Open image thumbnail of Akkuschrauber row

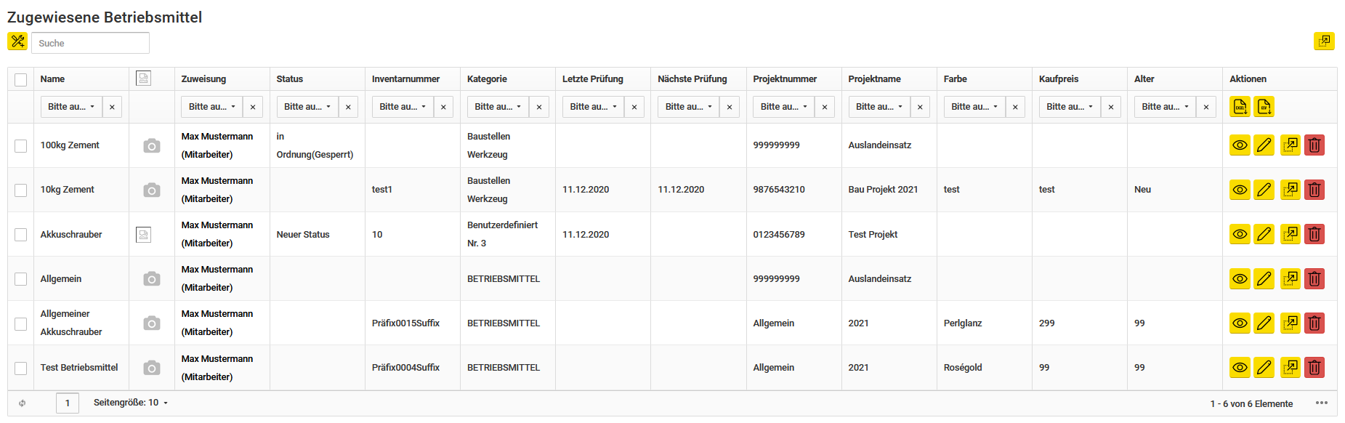click(x=144, y=234)
